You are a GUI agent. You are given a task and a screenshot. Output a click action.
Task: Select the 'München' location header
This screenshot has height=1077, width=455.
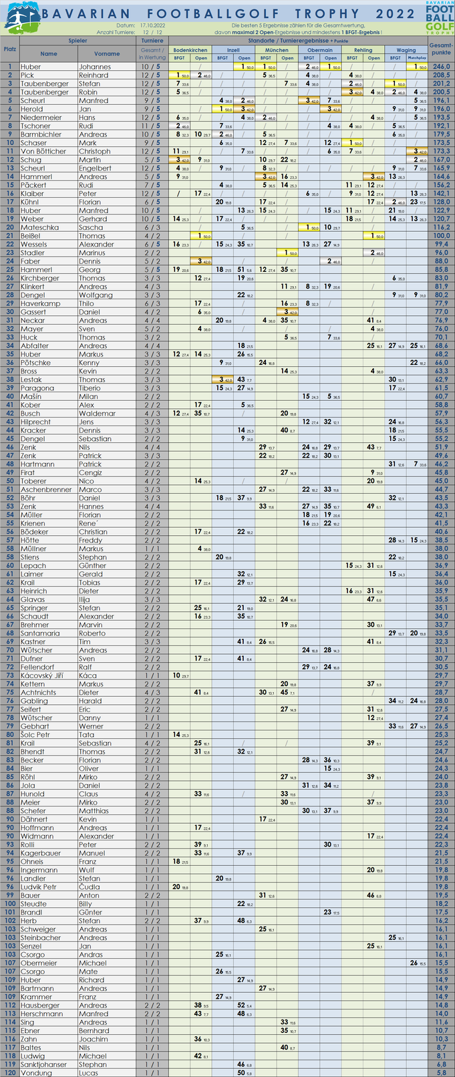[277, 49]
